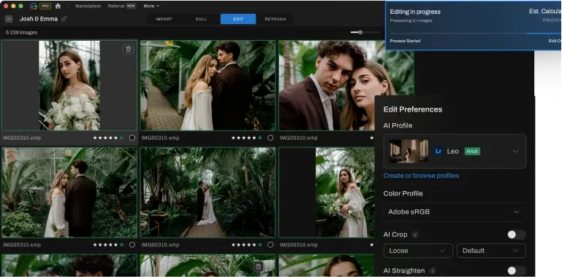The width and height of the screenshot is (562, 277).
Task: Click the Create or browse profiles link
Action: (x=421, y=176)
